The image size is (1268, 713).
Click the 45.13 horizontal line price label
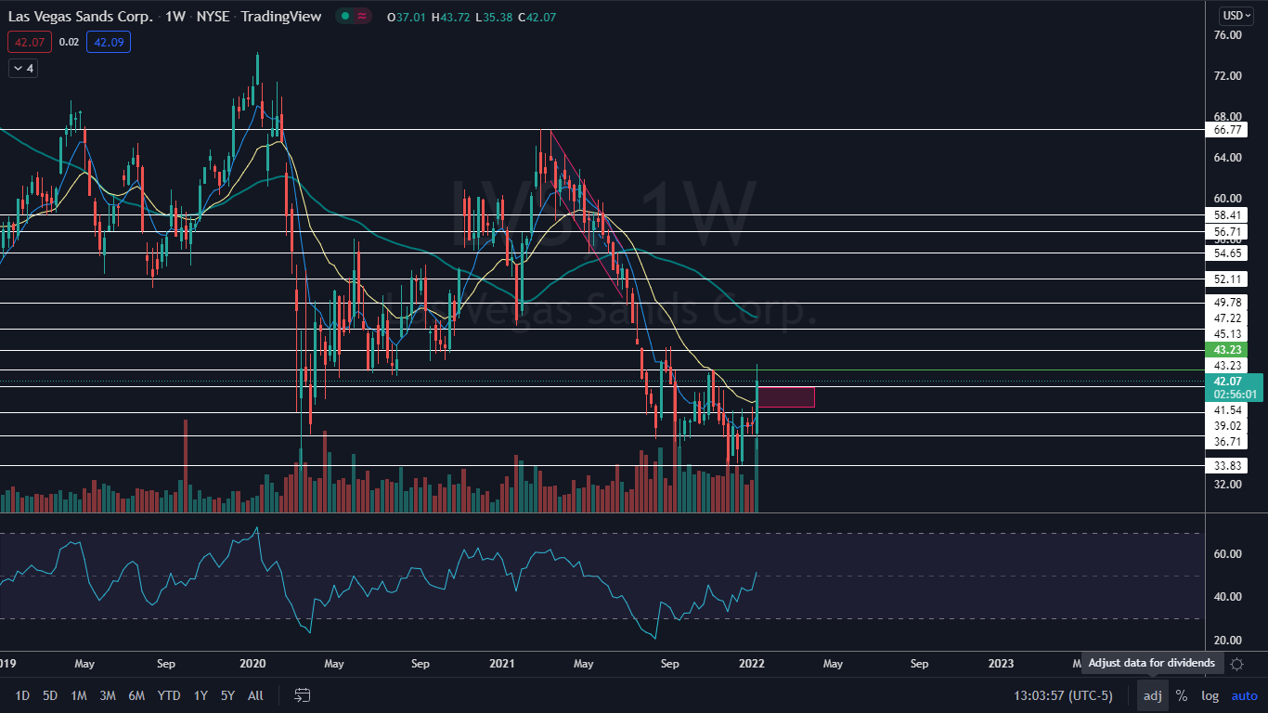1227,334
